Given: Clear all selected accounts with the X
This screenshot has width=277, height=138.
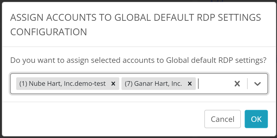Looking at the screenshot, I should [237, 84].
